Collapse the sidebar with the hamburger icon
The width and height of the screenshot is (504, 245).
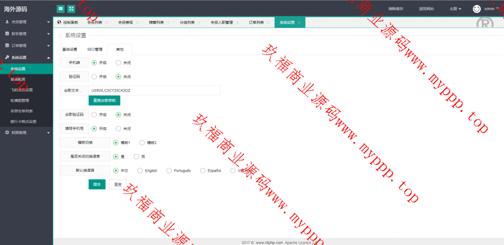click(x=61, y=8)
